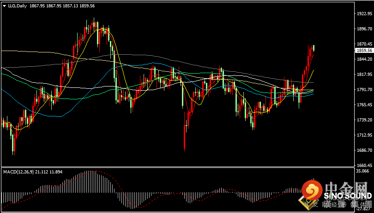The image size is (374, 213).
Task: Click the 1922.95 price axis label
Action: tap(364, 13)
